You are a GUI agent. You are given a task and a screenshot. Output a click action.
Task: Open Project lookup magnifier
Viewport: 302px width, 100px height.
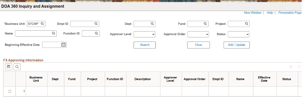(247, 24)
